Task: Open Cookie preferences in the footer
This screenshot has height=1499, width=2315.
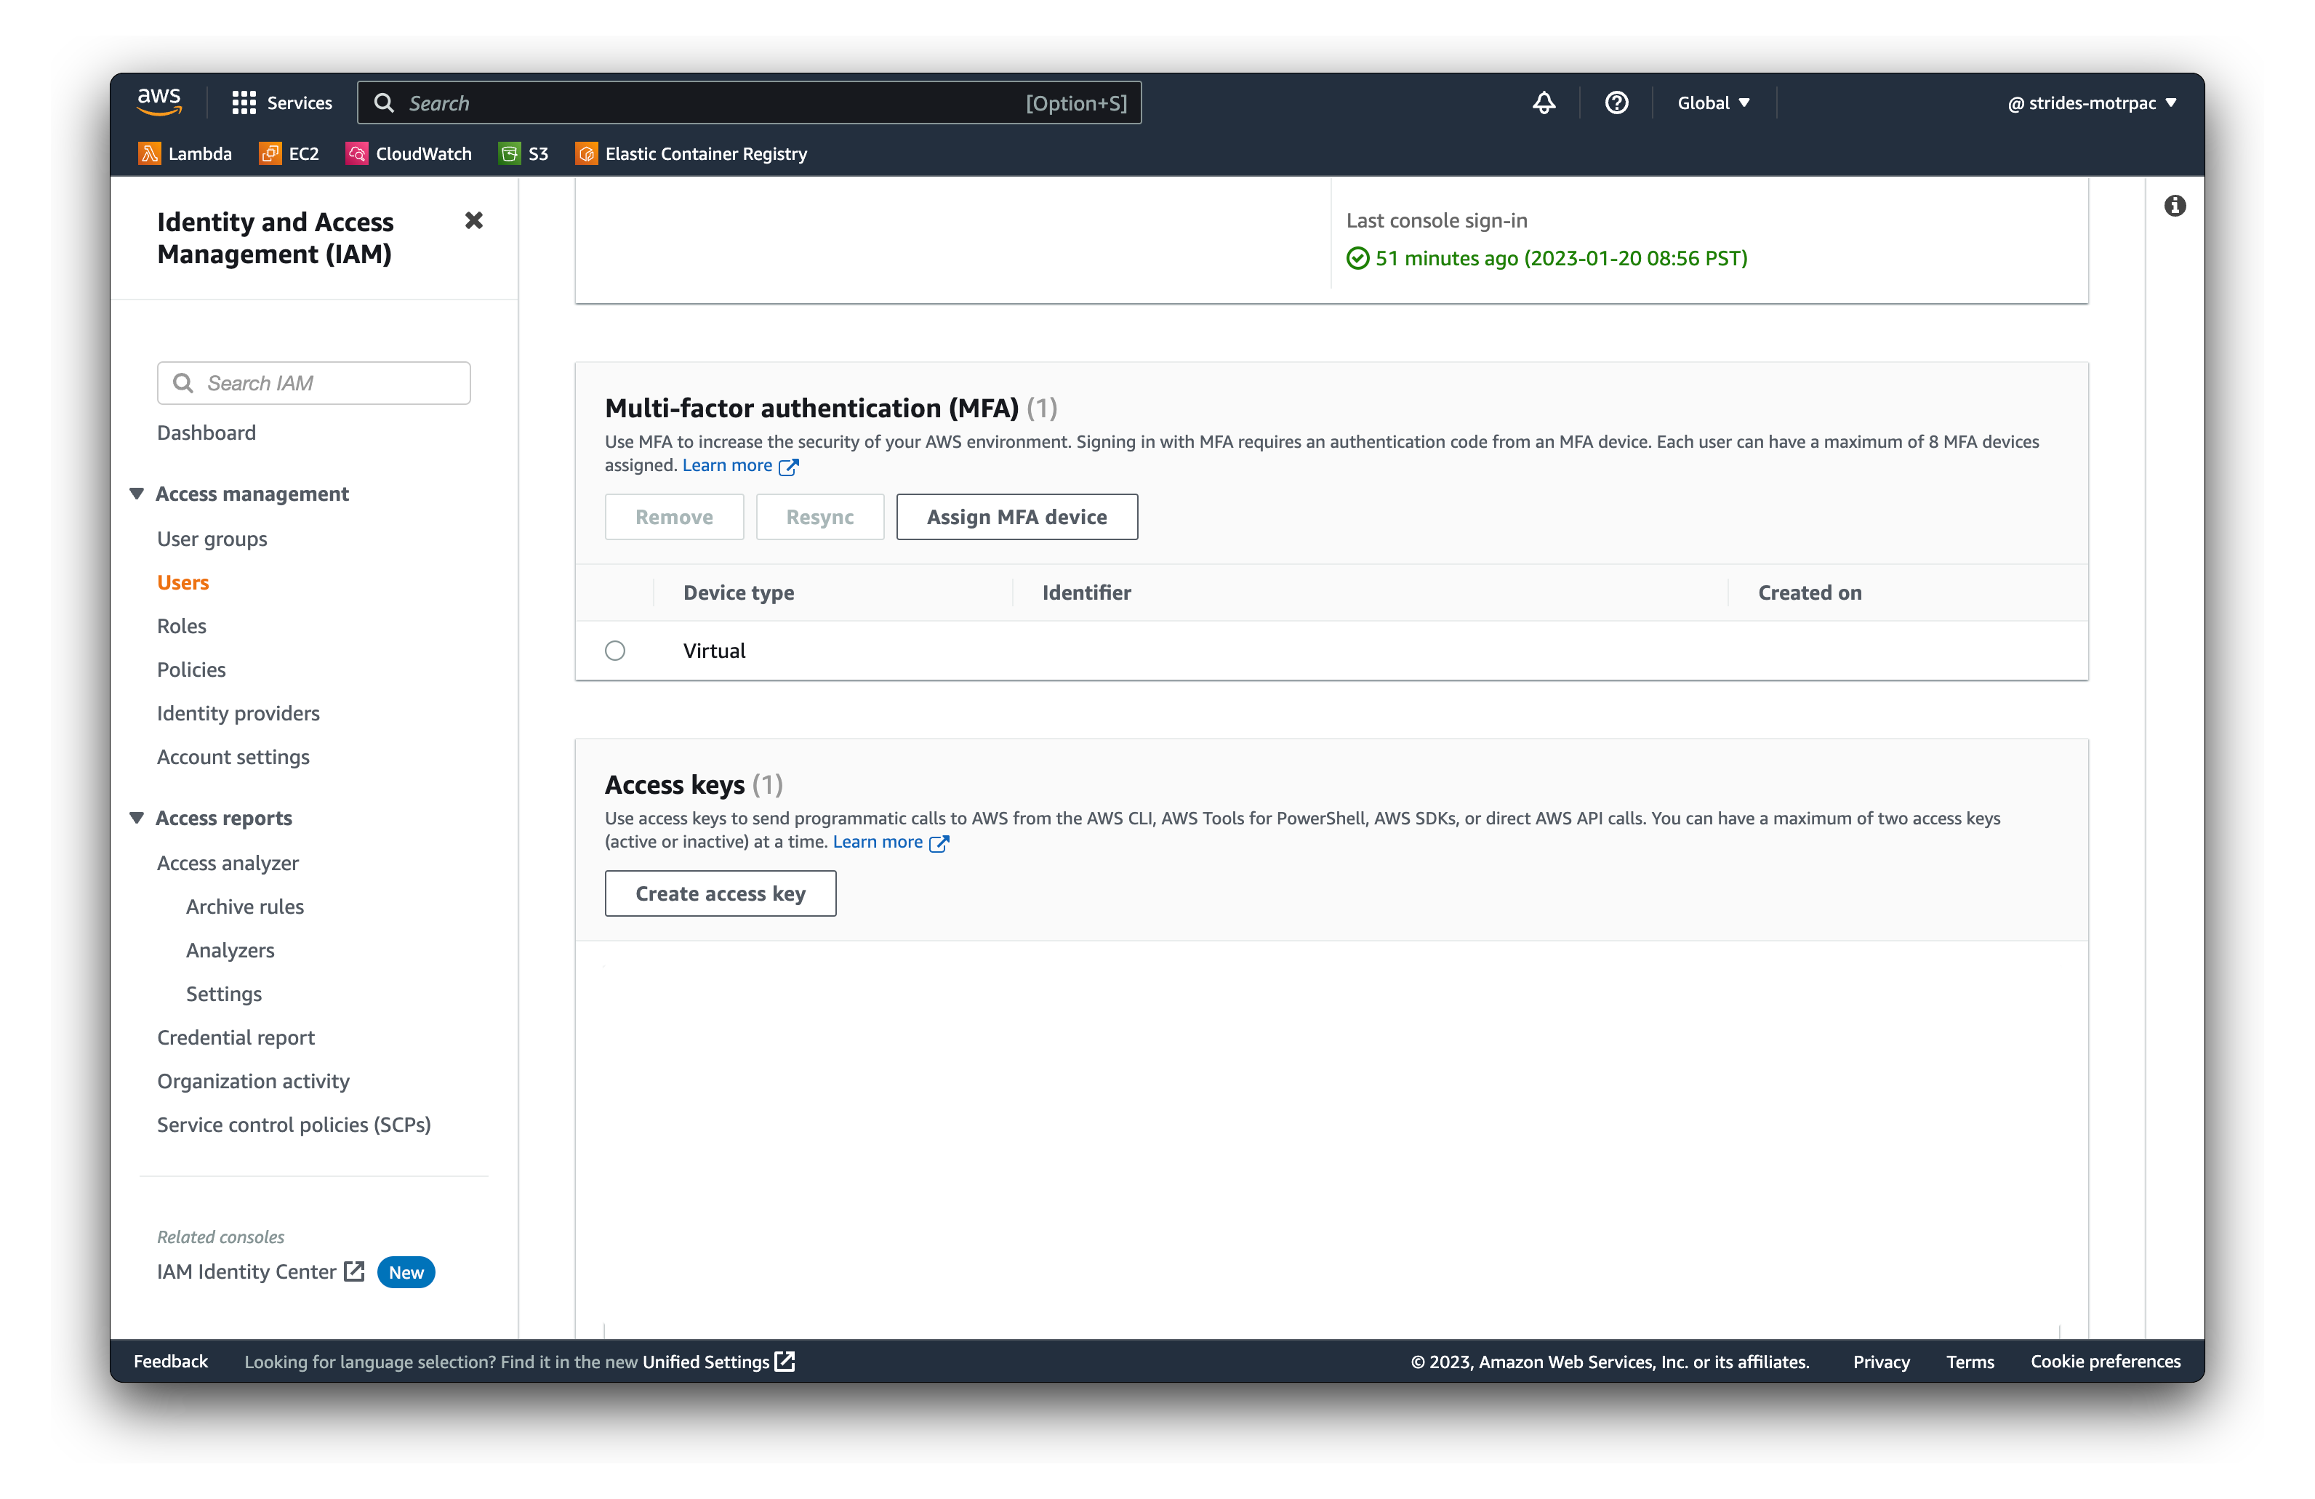Action: [2105, 1361]
